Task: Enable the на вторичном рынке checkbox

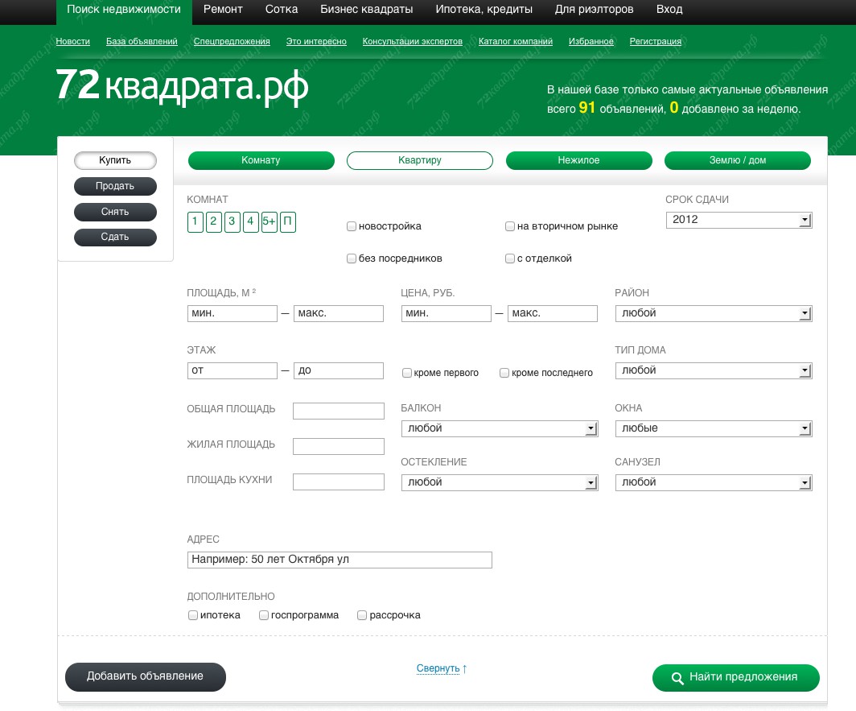Action: click(x=510, y=226)
